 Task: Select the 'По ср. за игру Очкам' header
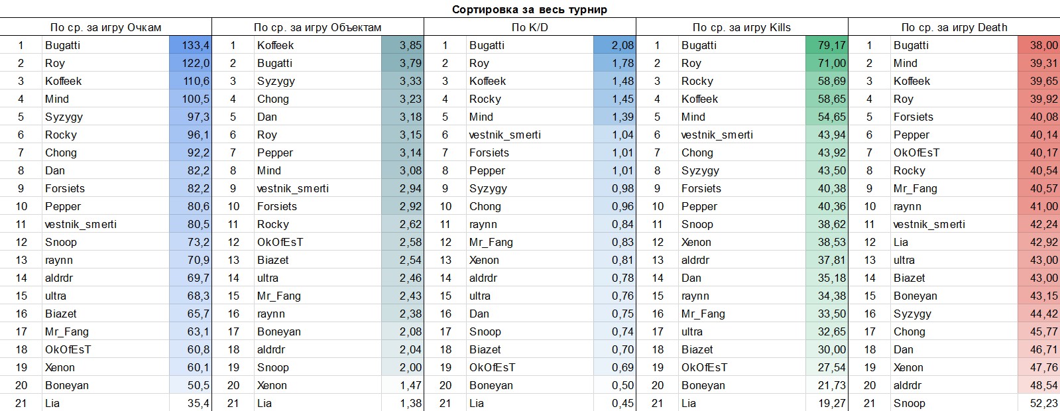pos(106,27)
